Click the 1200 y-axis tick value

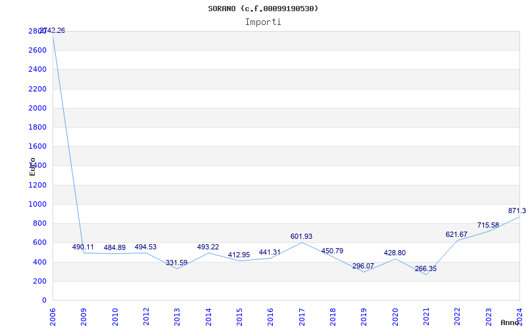pyautogui.click(x=37, y=185)
